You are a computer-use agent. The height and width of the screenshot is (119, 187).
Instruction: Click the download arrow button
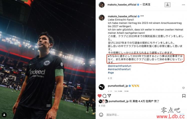click(168, 5)
